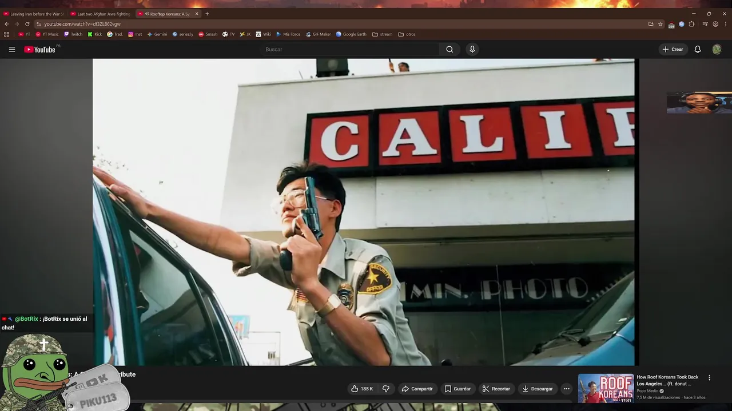
Task: Open the Google Earth bookmark
Action: (x=351, y=34)
